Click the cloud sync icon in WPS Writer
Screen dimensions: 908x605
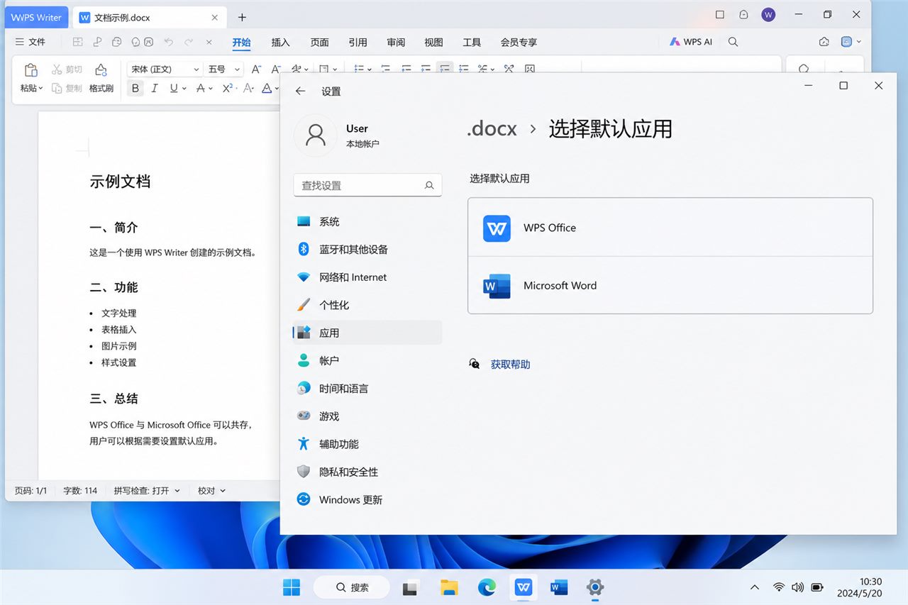(824, 42)
